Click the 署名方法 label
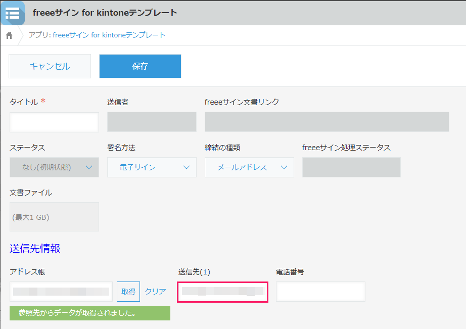This screenshot has width=466, height=329. click(x=121, y=148)
